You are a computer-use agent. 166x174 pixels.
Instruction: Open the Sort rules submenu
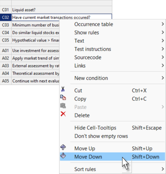pyautogui.click(x=113, y=169)
